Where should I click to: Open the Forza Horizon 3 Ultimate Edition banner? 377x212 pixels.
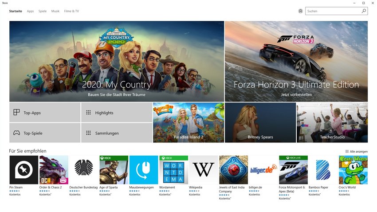click(296, 61)
